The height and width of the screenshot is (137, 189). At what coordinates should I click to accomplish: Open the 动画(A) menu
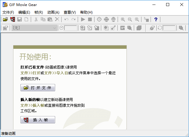(53, 12)
